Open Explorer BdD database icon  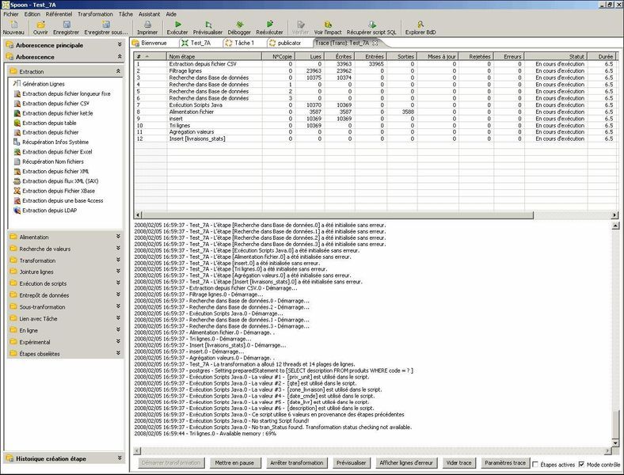(420, 25)
